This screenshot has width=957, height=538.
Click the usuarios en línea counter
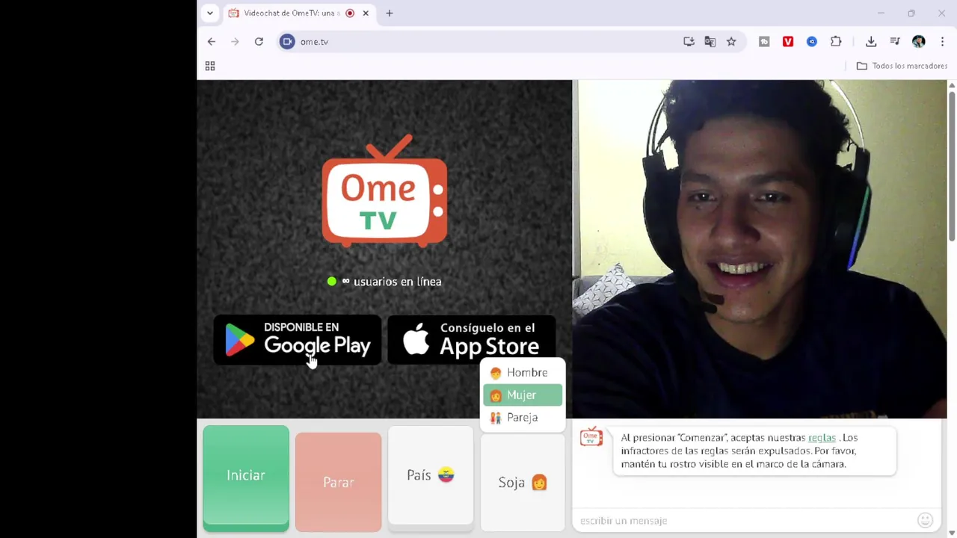[384, 282]
